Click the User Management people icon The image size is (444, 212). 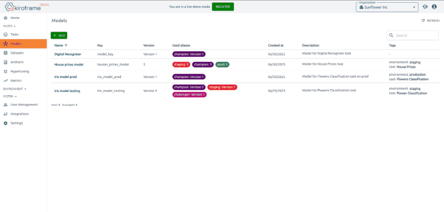pyautogui.click(x=6, y=105)
